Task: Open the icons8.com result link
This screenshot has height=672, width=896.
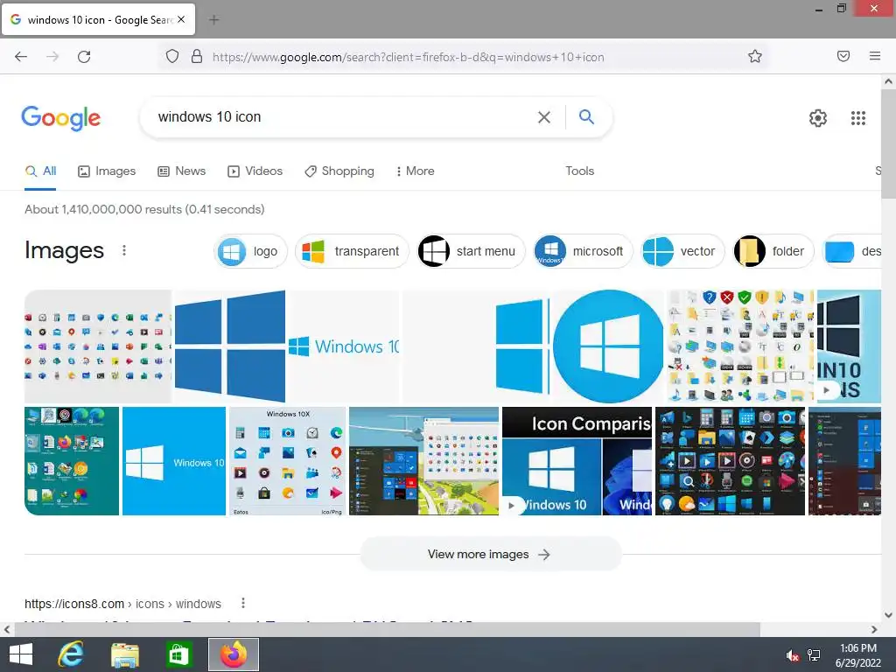Action: (122, 604)
